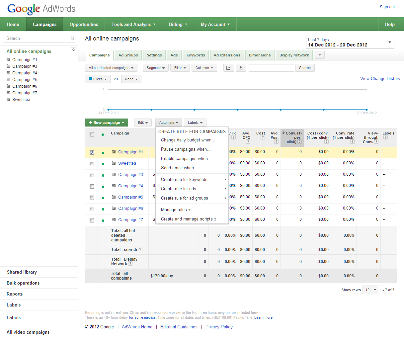
Task: Click the download report icon
Action: [241, 68]
